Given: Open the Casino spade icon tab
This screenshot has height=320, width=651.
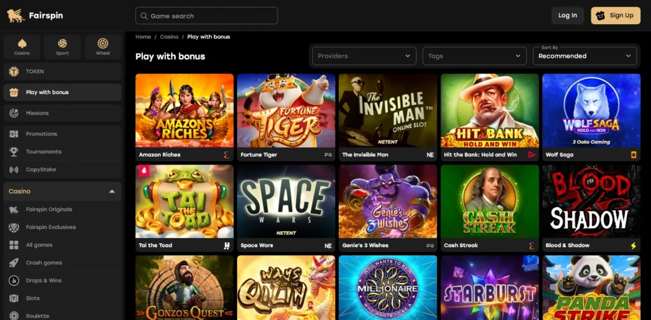Looking at the screenshot, I should 22,47.
